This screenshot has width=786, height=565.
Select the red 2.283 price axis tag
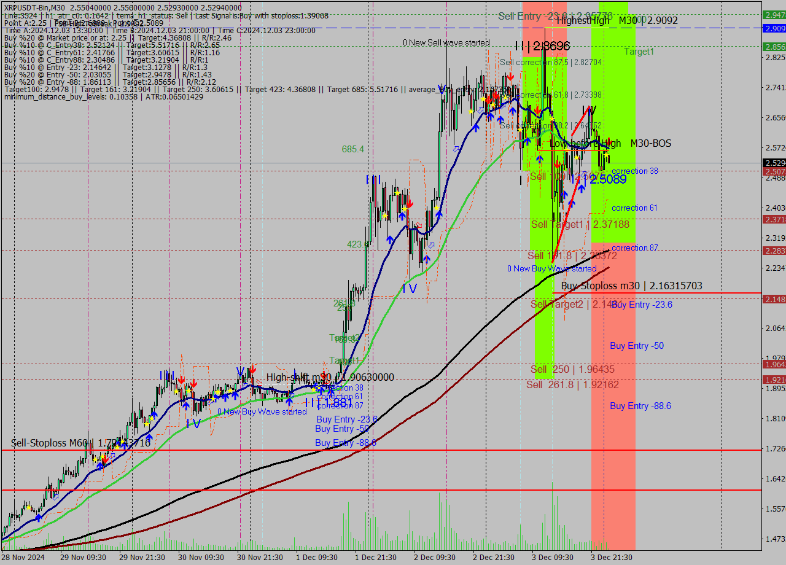pyautogui.click(x=774, y=251)
